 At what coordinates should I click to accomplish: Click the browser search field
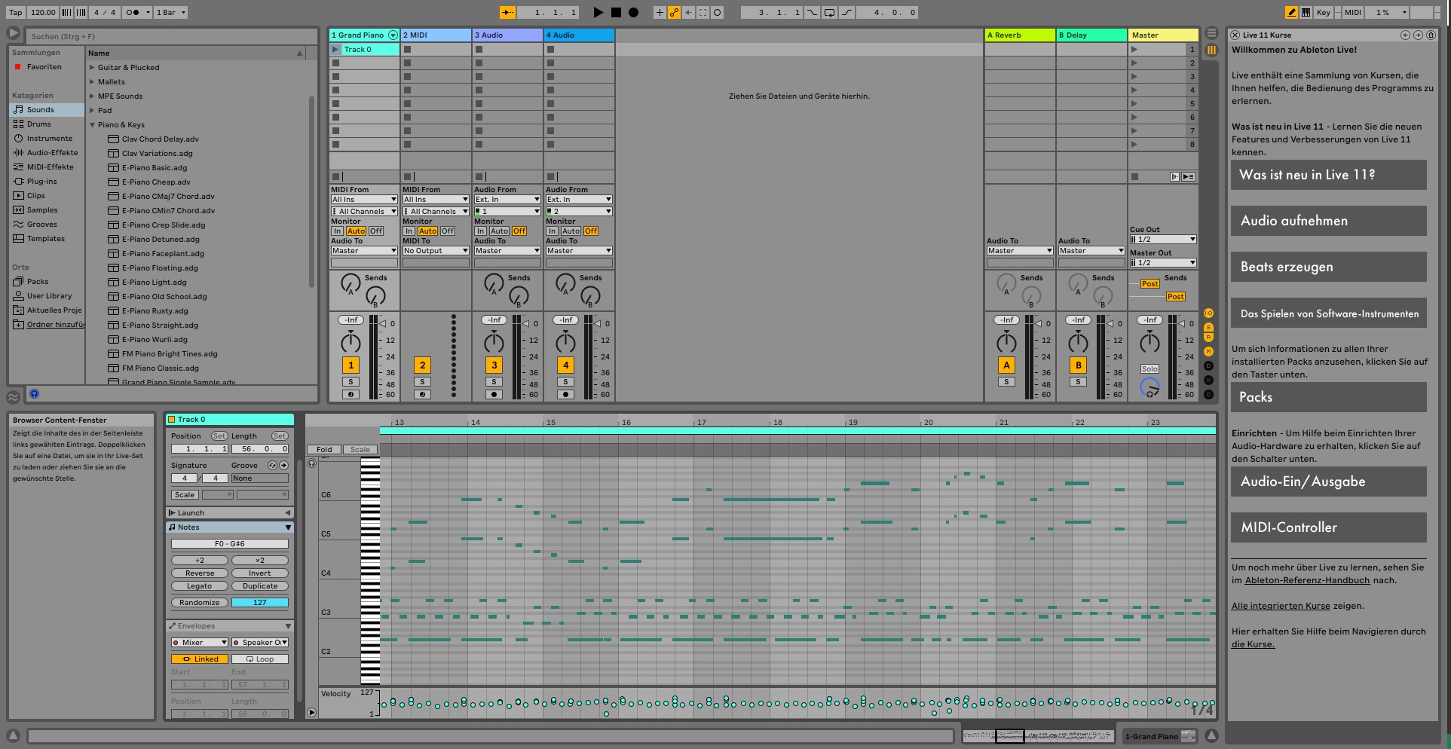point(172,36)
